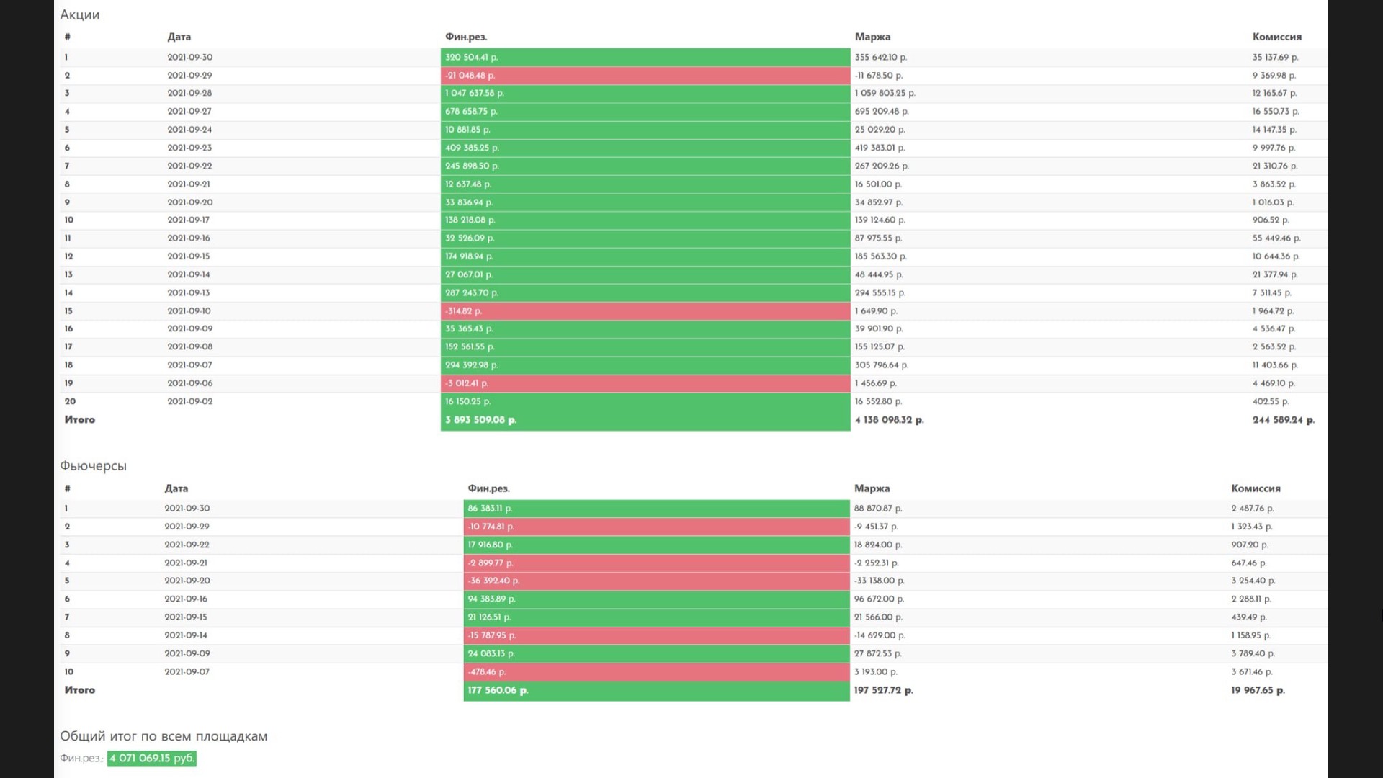Viewport: 1383px width, 778px height.
Task: Click the Фьючерсы section heading
Action: coord(94,466)
